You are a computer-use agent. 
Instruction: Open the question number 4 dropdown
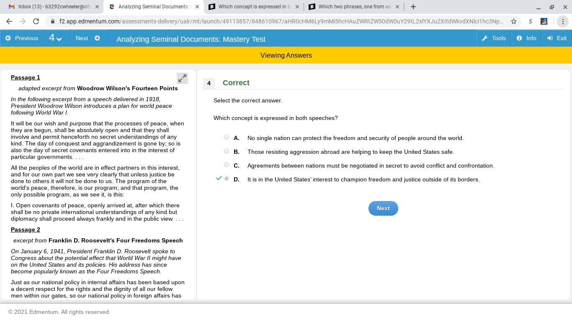pos(56,38)
